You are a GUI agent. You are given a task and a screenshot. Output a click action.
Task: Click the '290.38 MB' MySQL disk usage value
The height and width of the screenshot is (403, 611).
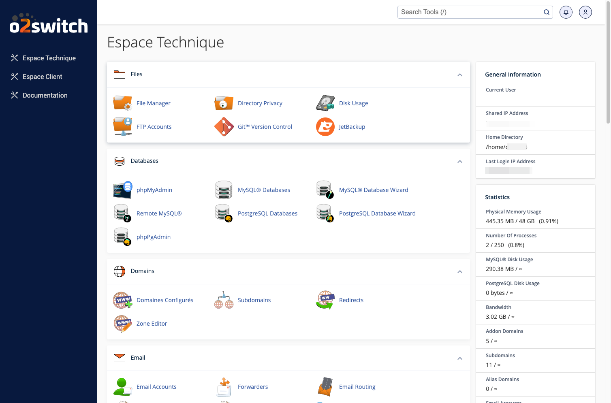(x=500, y=269)
